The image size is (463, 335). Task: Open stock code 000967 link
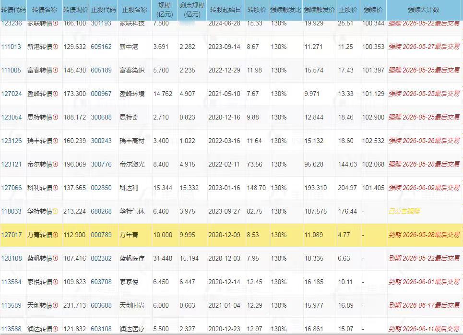pyautogui.click(x=101, y=94)
